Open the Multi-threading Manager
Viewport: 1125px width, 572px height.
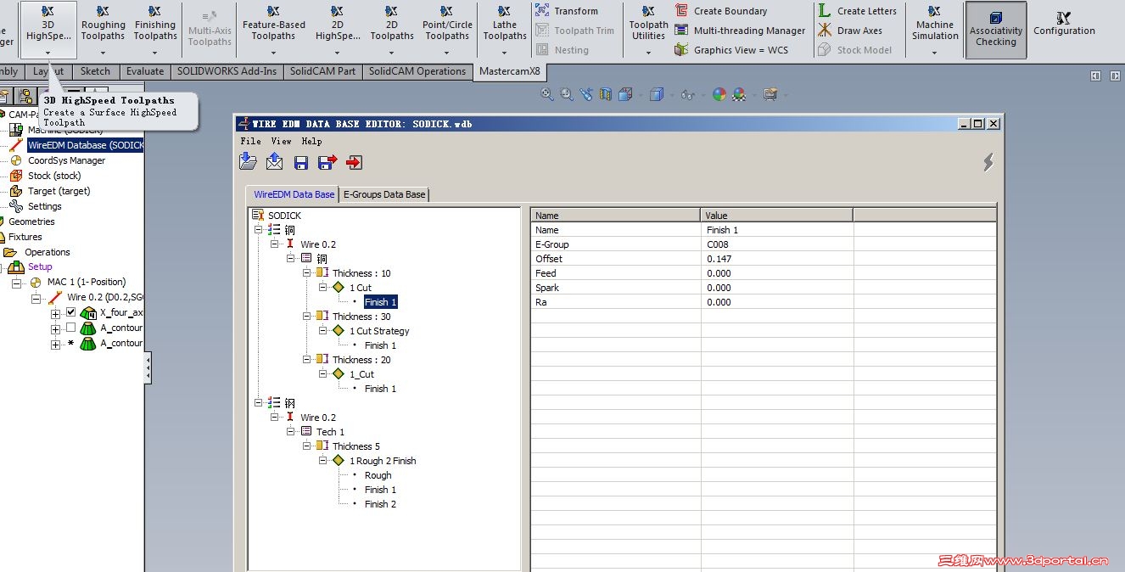pyautogui.click(x=740, y=31)
